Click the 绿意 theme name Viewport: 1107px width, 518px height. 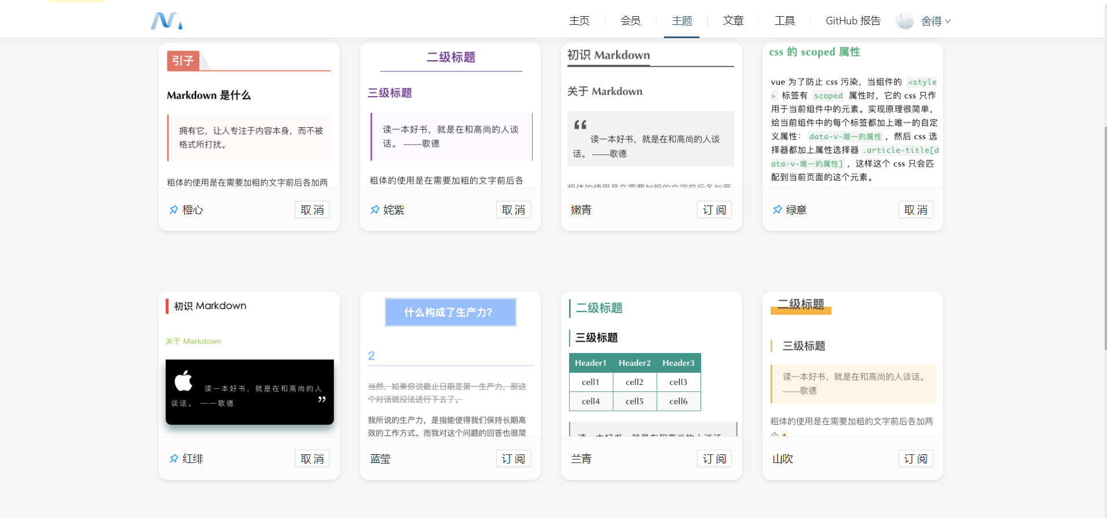(796, 210)
